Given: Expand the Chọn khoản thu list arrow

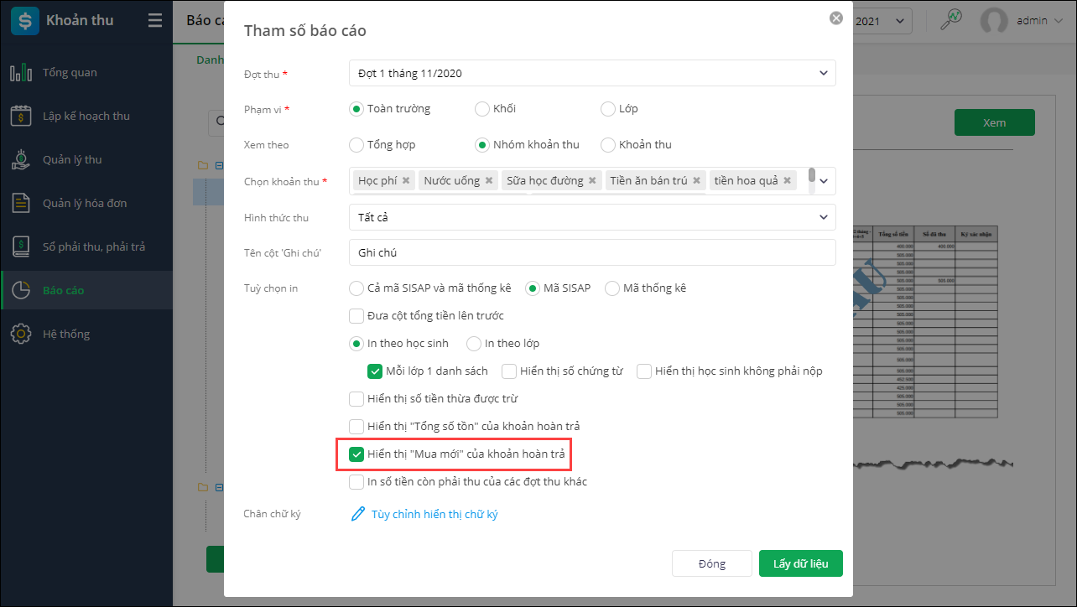Looking at the screenshot, I should 824,181.
